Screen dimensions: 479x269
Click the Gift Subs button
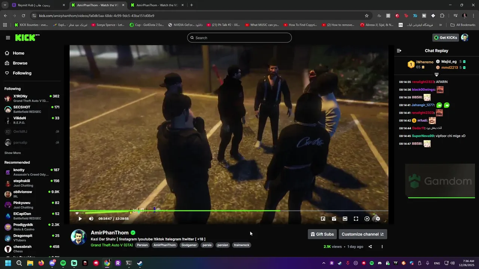(x=322, y=234)
